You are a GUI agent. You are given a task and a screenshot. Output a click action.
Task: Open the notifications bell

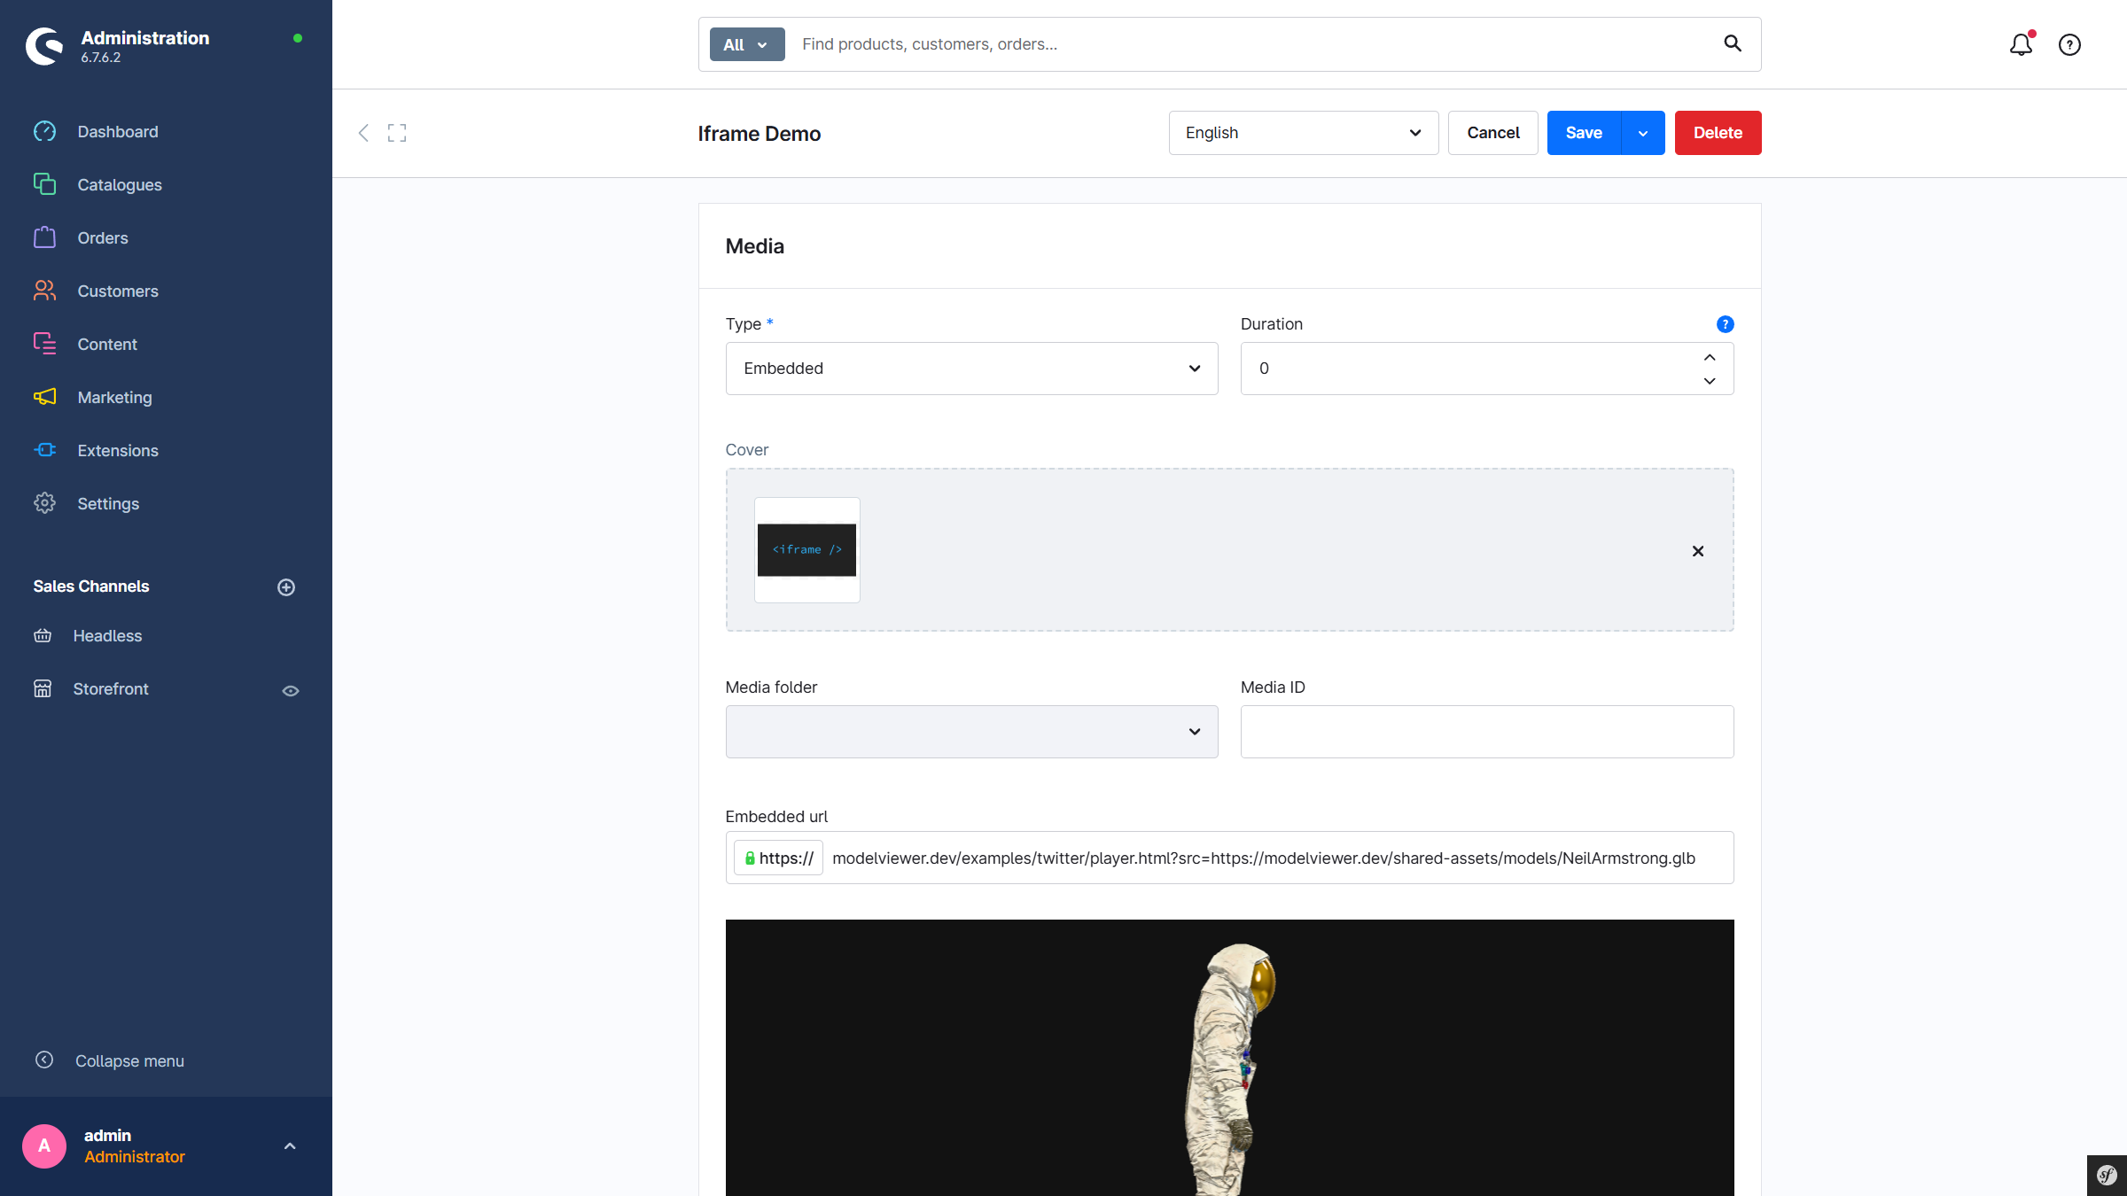2020,44
